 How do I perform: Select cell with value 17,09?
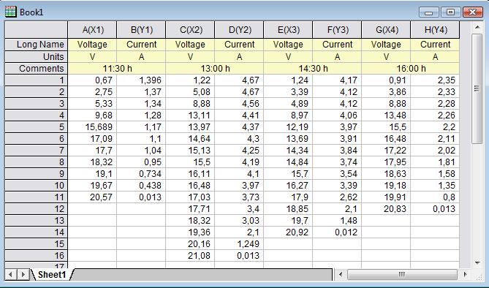(92, 139)
